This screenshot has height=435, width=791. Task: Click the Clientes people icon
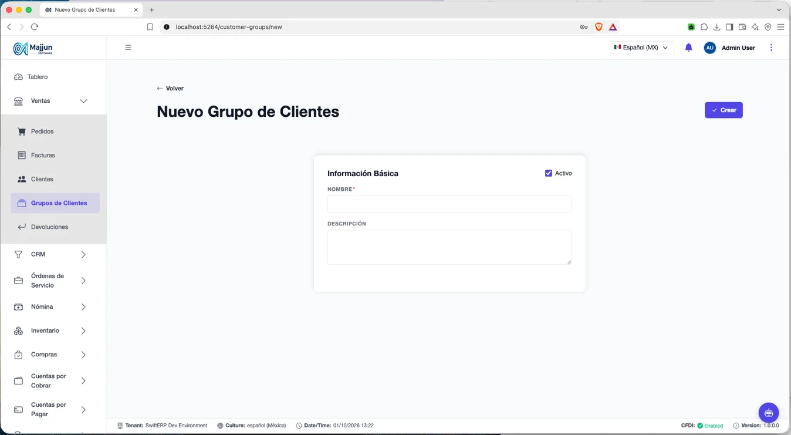point(22,179)
